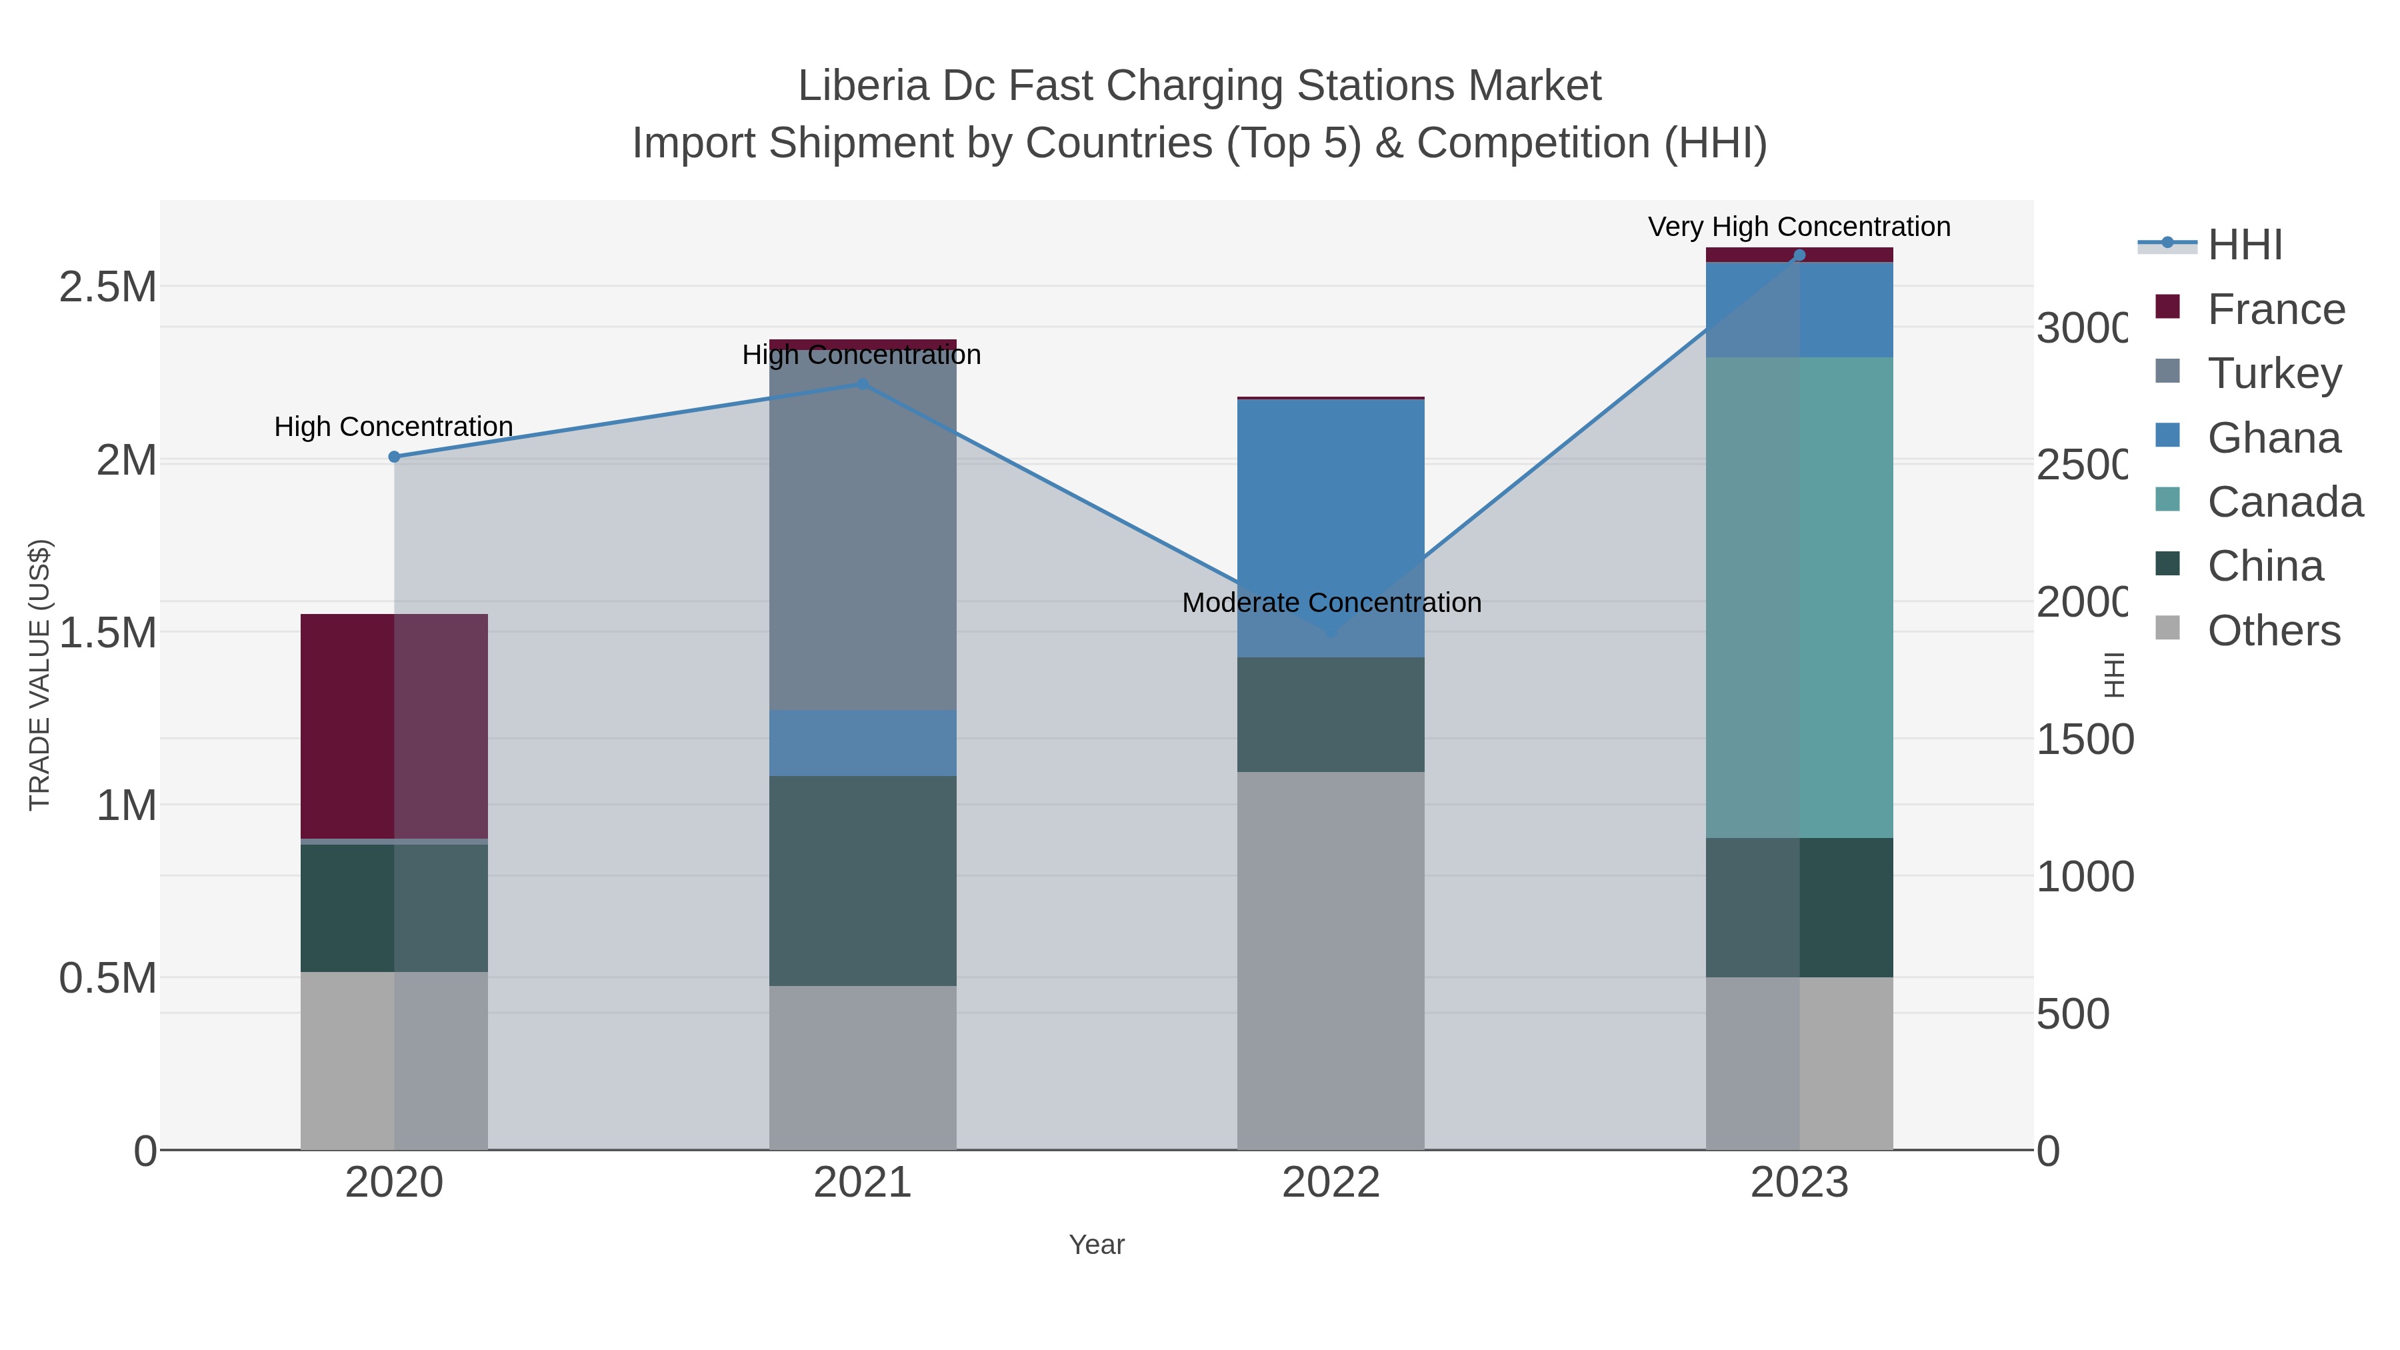This screenshot has height=1350, width=2400.
Task: Click the Others bar segment in 2022
Action: click(x=1331, y=961)
